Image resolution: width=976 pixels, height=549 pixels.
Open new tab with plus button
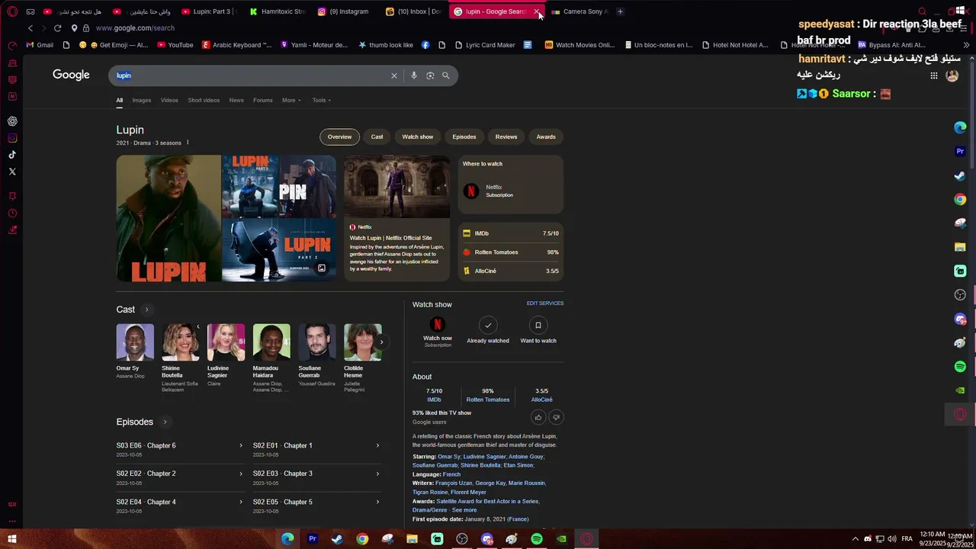click(620, 11)
